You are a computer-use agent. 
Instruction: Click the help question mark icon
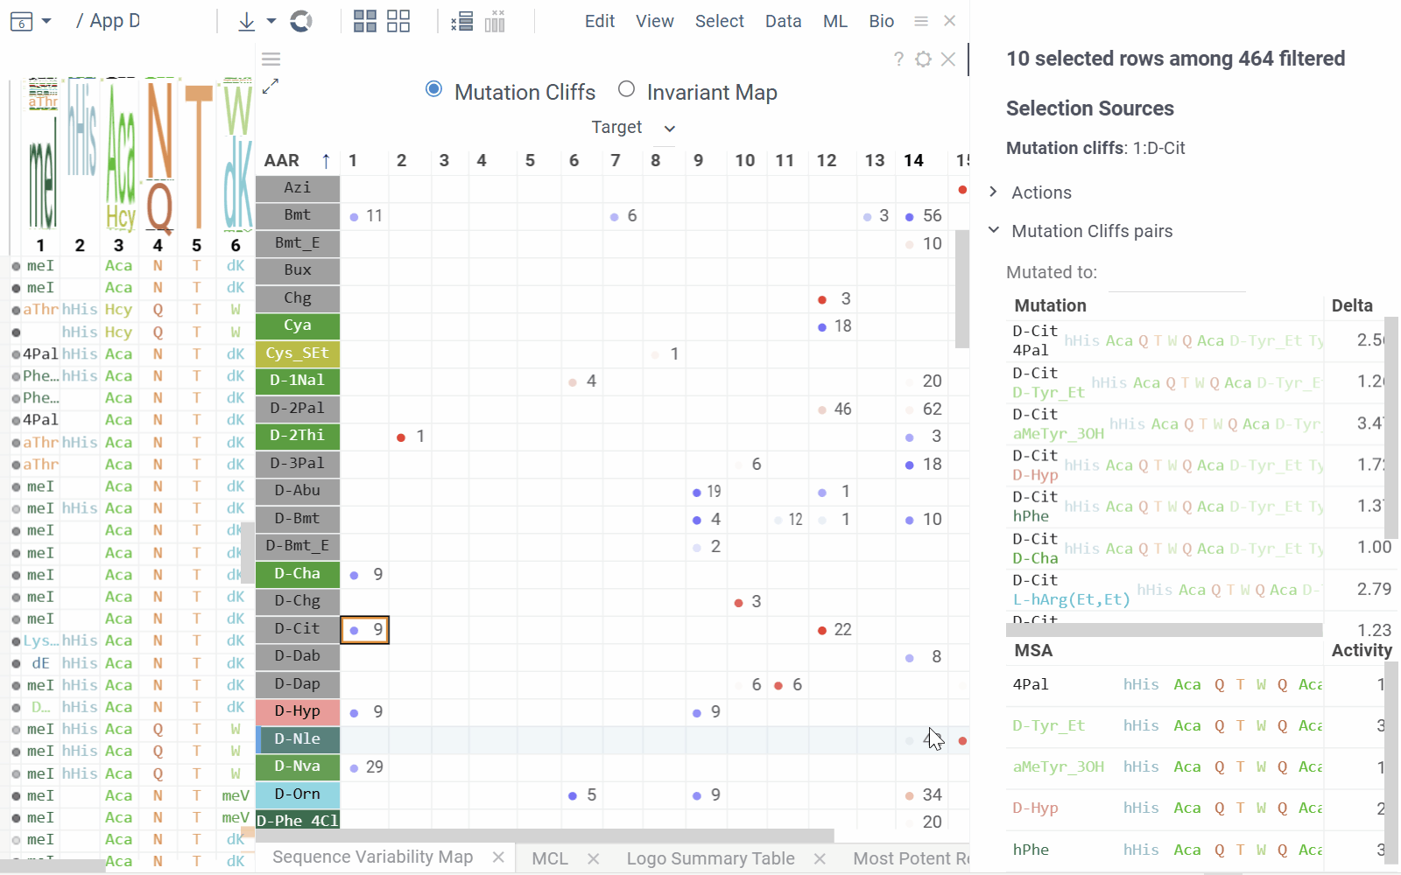898,59
